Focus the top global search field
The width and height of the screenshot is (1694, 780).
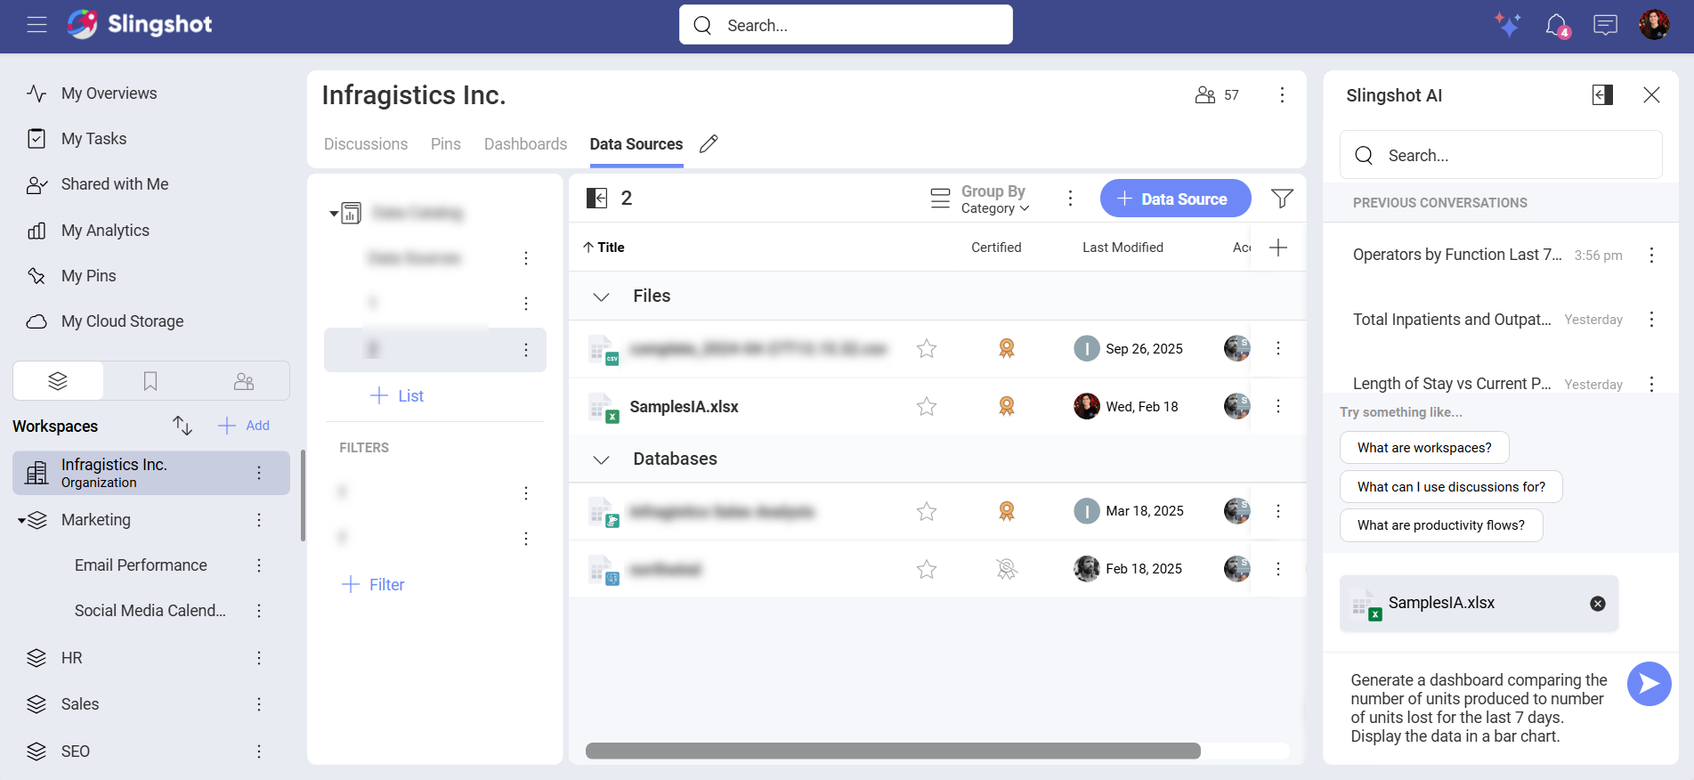pyautogui.click(x=846, y=25)
